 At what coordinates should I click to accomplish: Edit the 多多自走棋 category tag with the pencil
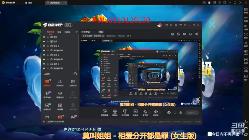(103, 36)
